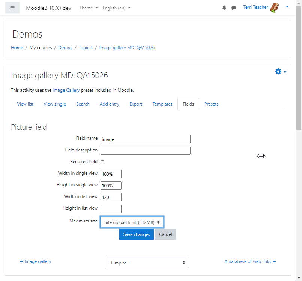Open the Presets tab

pyautogui.click(x=212, y=104)
